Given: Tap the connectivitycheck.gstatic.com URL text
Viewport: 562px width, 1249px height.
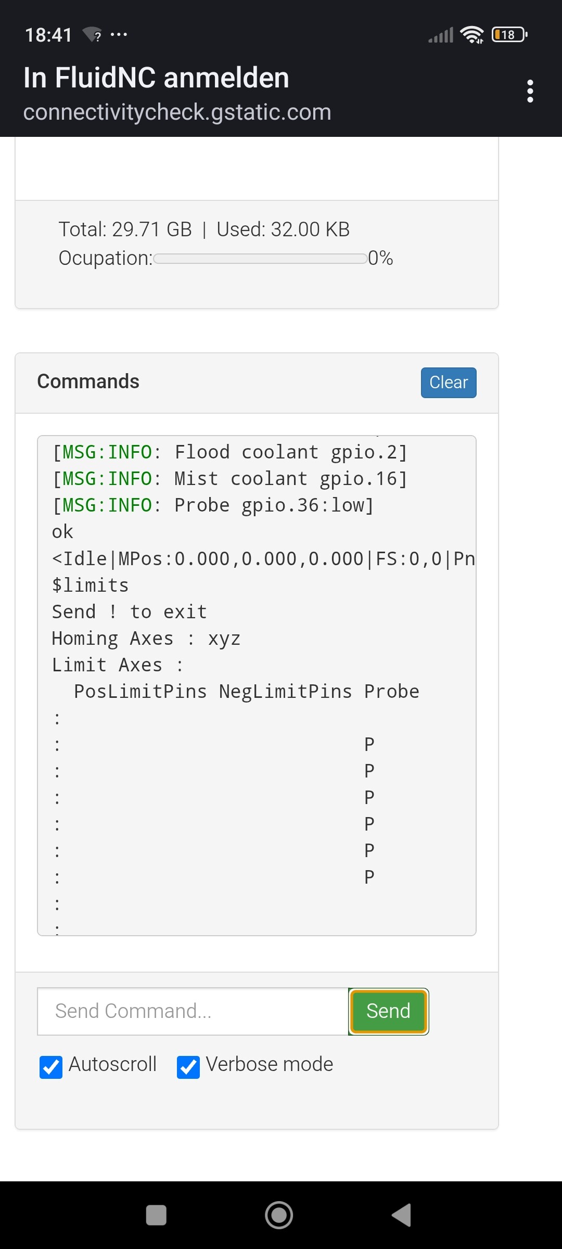Looking at the screenshot, I should [177, 112].
